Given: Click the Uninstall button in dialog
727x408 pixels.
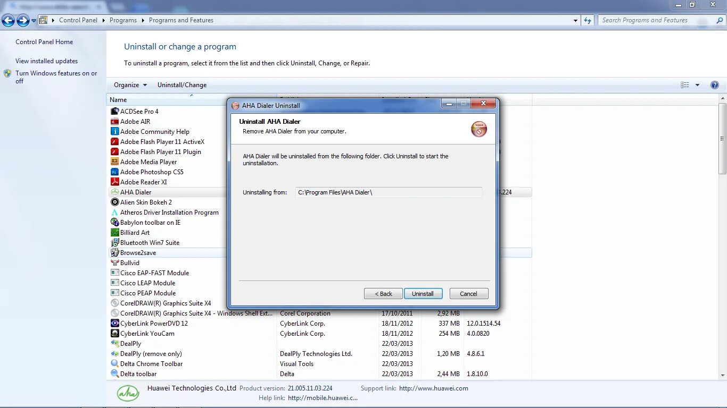Looking at the screenshot, I should pos(423,294).
